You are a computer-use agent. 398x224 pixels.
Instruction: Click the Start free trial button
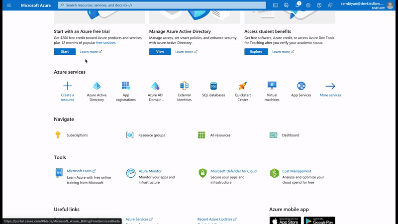click(65, 52)
